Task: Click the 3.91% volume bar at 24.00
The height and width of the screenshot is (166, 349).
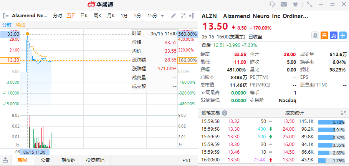Action: [331, 130]
